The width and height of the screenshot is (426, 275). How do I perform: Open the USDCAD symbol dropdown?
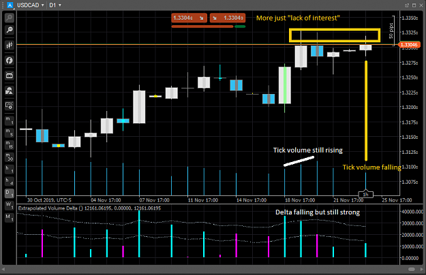coord(31,5)
